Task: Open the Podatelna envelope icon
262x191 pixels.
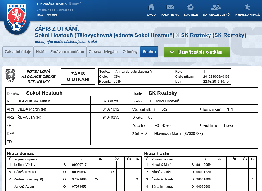Action: coord(169,7)
